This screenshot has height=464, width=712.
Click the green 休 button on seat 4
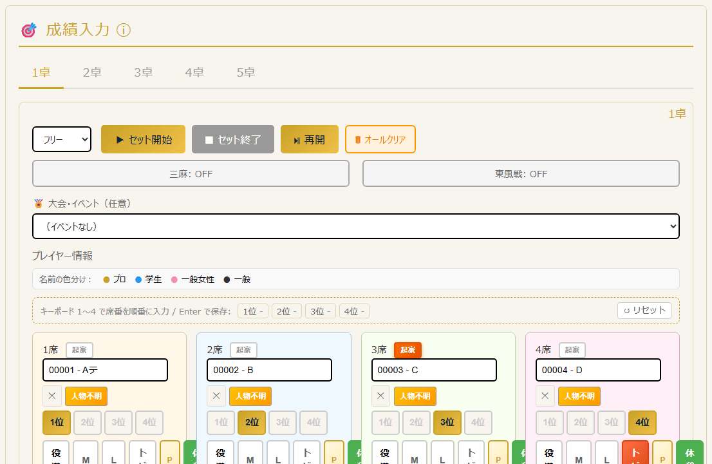(689, 452)
